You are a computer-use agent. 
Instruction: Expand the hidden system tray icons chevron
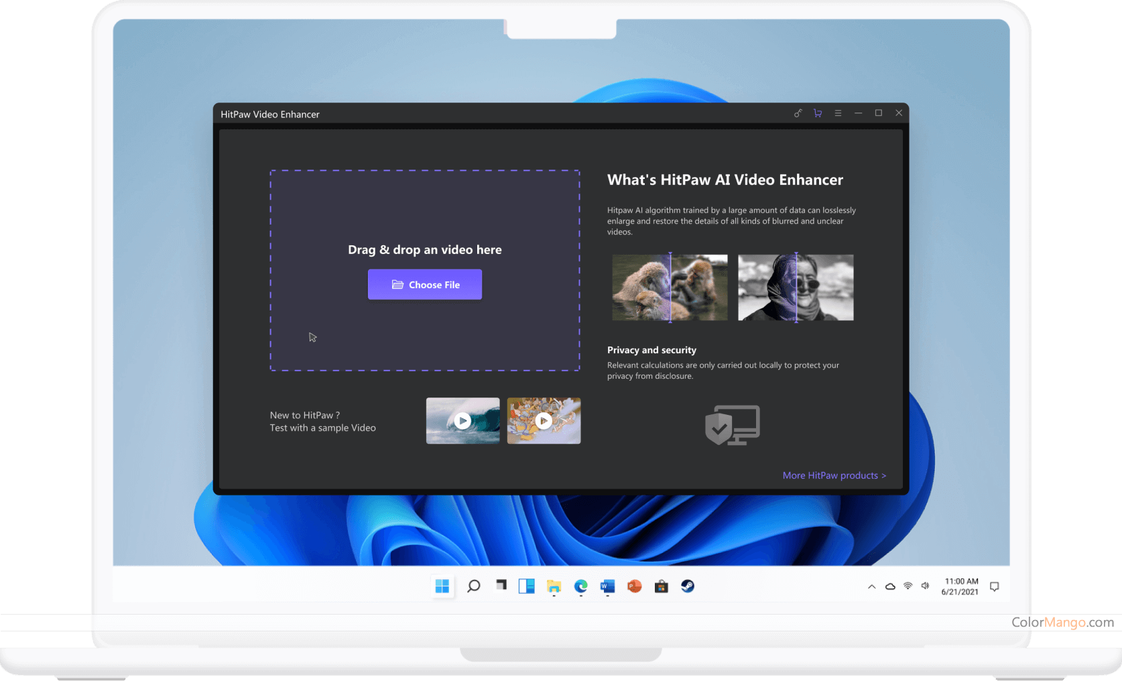[x=871, y=586]
